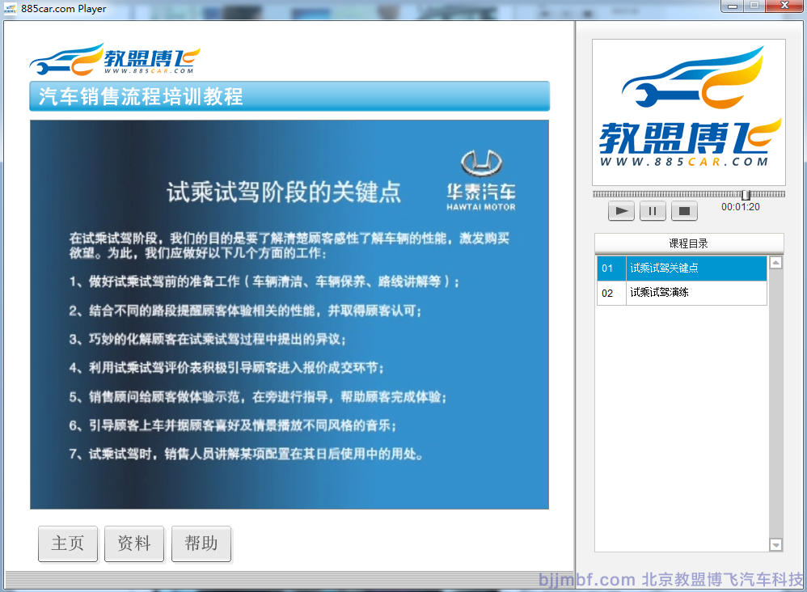
Task: Click the 汽车销售流程培训教程 title banner
Action: click(x=289, y=96)
